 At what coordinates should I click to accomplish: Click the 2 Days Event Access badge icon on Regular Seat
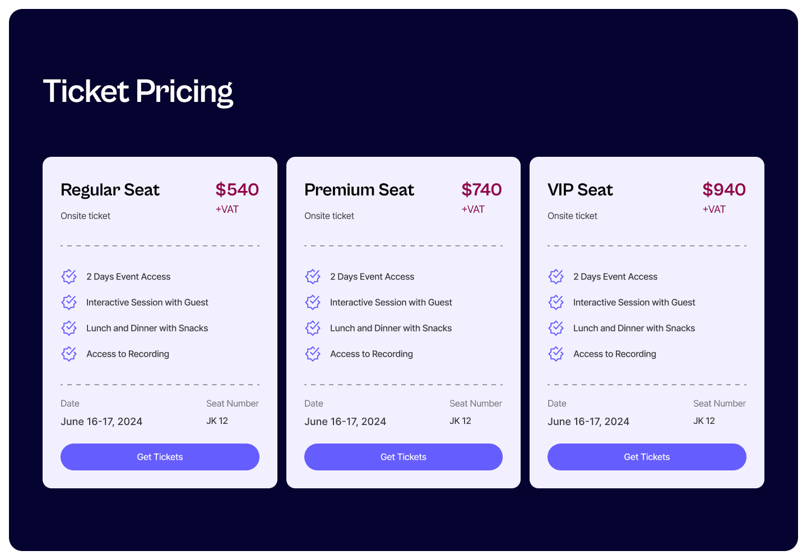68,276
